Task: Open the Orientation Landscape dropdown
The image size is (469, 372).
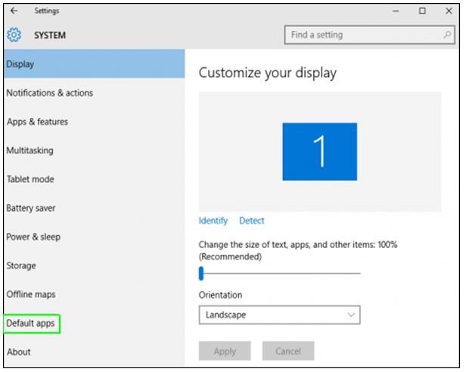Action: click(x=279, y=315)
